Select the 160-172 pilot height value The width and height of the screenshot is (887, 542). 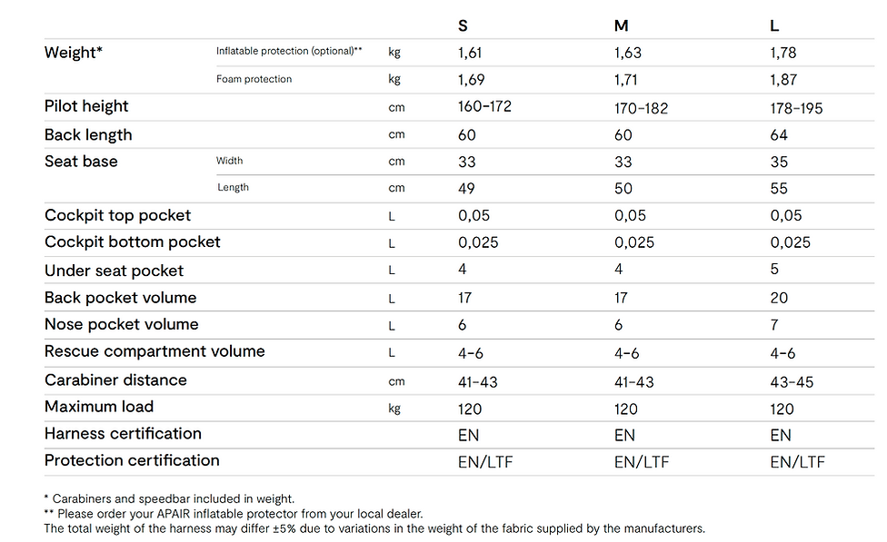coord(484,107)
